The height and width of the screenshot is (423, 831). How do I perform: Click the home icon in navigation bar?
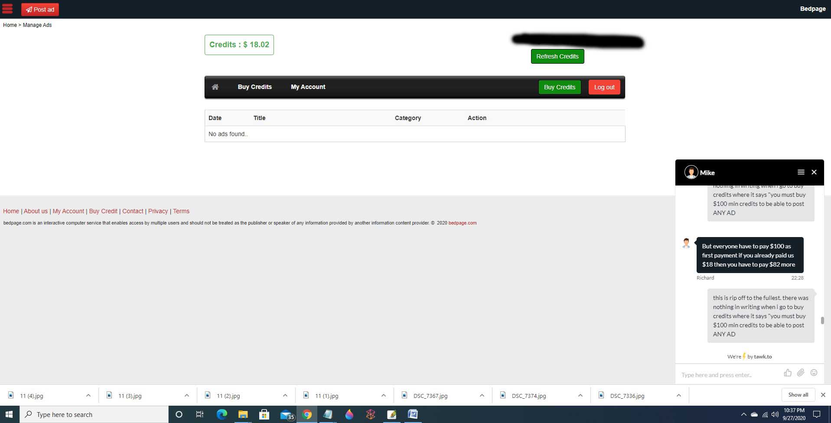(x=215, y=87)
